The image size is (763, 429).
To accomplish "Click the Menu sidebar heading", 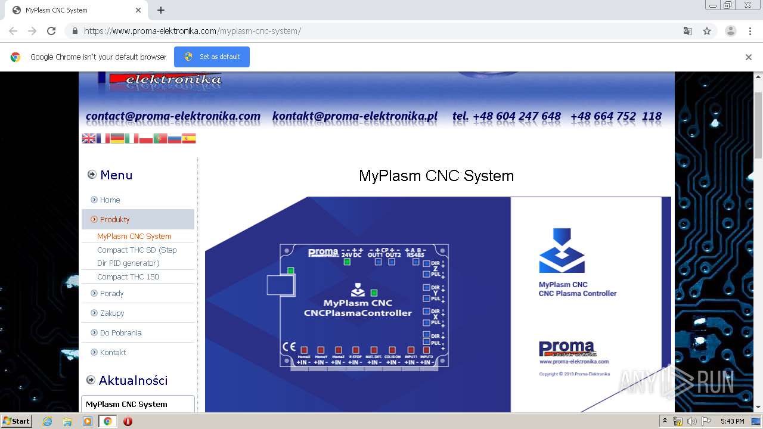I will coord(116,175).
